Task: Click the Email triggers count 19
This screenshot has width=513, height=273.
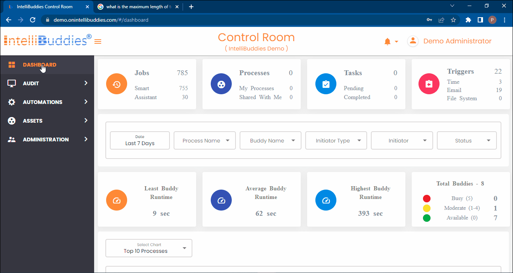Action: [x=499, y=90]
